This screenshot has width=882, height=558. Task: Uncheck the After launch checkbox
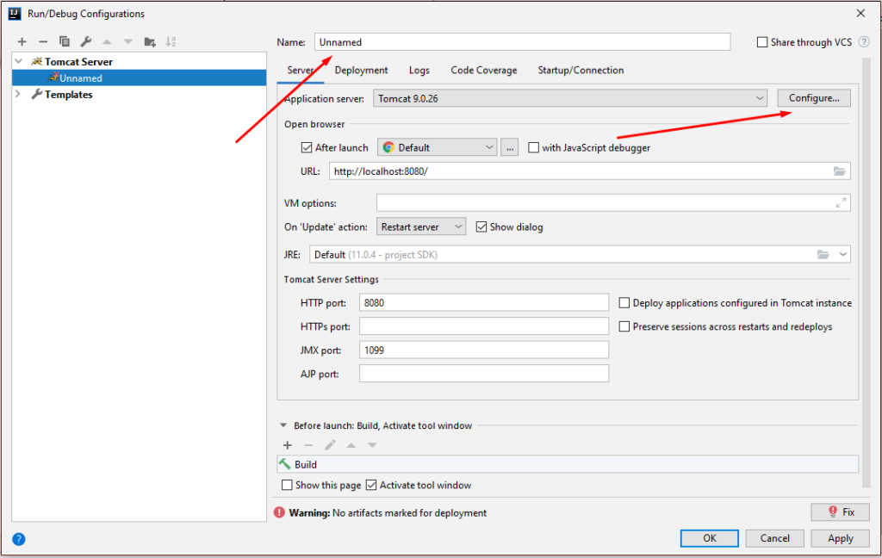pos(307,147)
